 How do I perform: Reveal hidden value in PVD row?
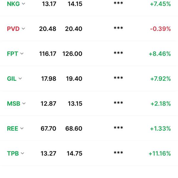point(118,28)
